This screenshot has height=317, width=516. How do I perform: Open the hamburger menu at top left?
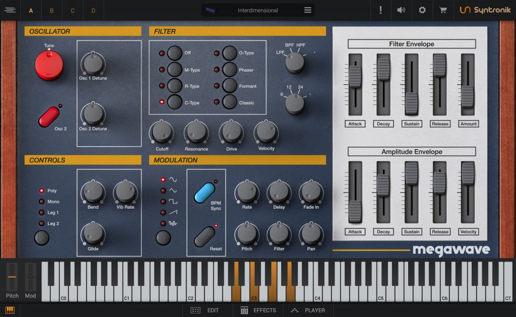tap(10, 10)
